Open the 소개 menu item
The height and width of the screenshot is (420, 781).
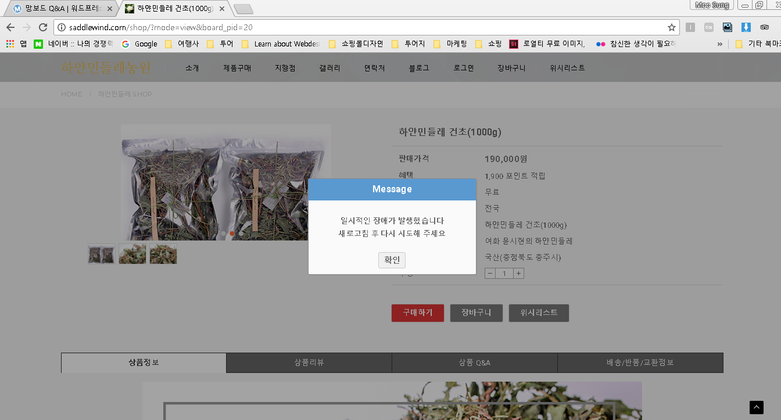pos(192,68)
